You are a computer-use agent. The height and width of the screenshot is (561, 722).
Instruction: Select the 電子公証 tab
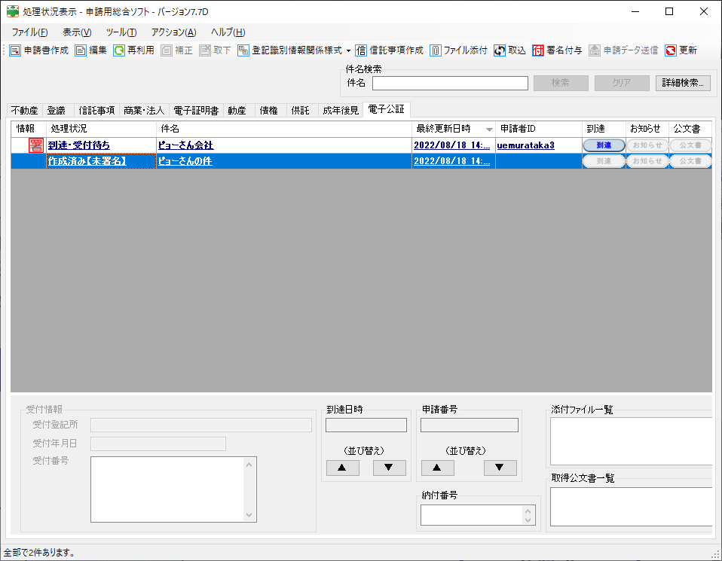point(387,109)
